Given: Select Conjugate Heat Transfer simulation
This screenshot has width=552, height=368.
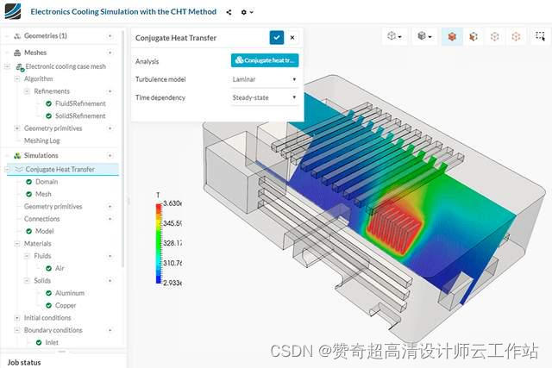Looking at the screenshot, I should [x=60, y=169].
